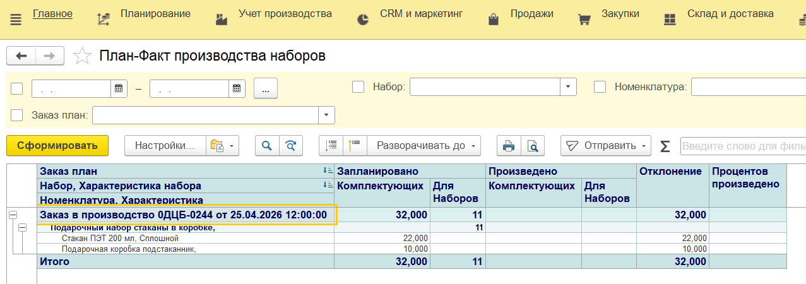Open the Настройки... button
This screenshot has height=284, width=806.
(x=165, y=146)
